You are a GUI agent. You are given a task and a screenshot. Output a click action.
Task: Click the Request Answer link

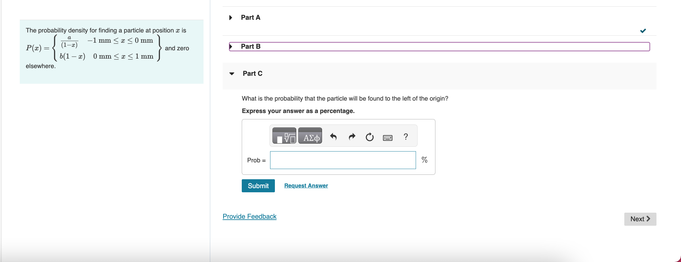point(306,186)
